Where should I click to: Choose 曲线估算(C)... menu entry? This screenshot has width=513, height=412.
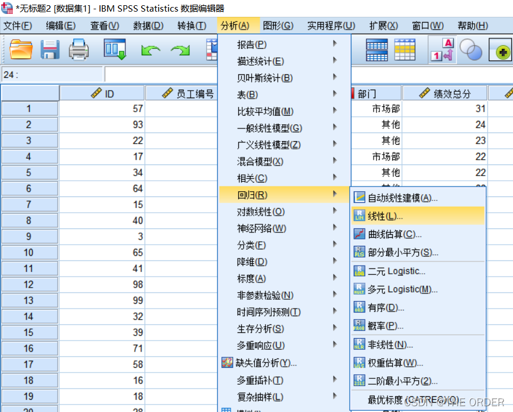point(418,234)
